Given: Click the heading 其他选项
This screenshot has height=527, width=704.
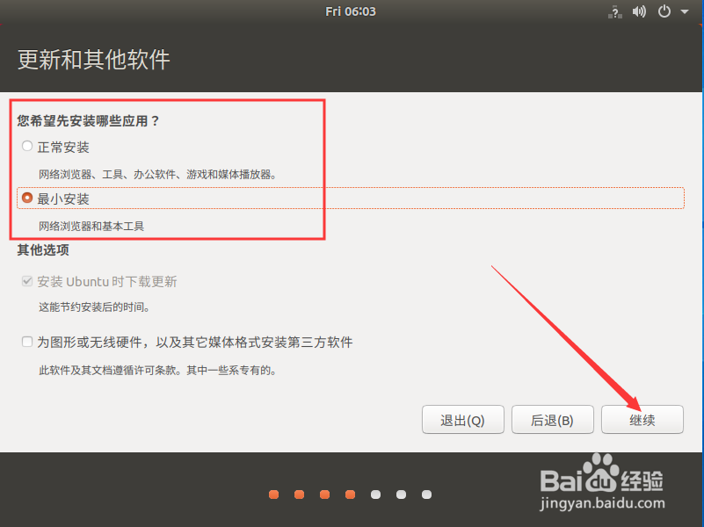Looking at the screenshot, I should tap(43, 249).
